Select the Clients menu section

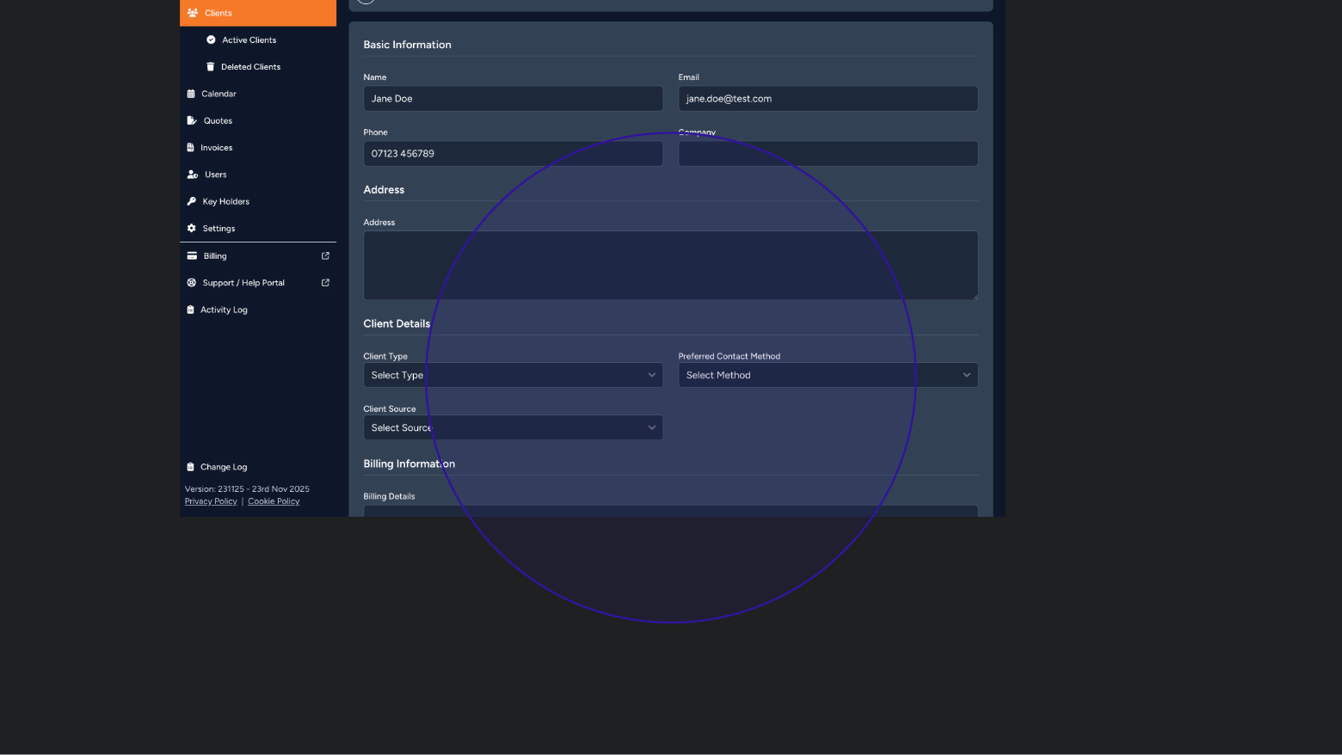(x=219, y=13)
